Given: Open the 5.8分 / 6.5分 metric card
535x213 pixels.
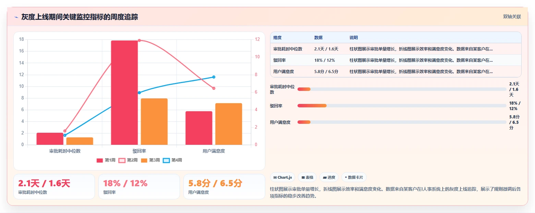Looking at the screenshot, I should click(x=224, y=187).
